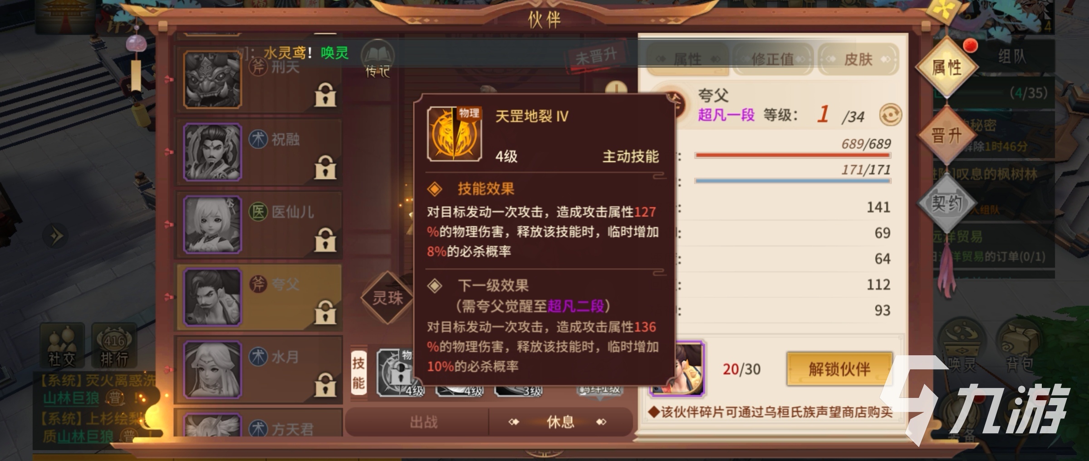Select the 医仙儿 companion portrait
This screenshot has height=461, width=1089.
point(212,225)
